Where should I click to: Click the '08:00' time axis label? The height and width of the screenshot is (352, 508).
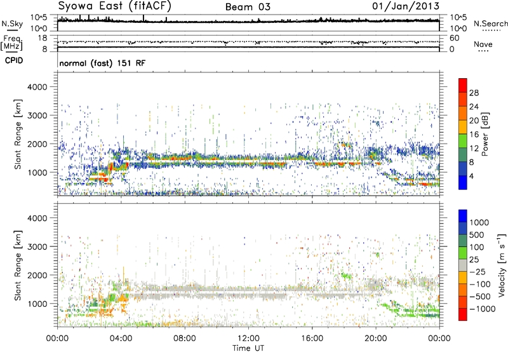click(x=185, y=339)
